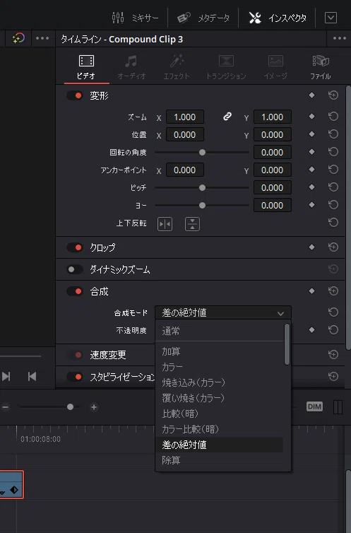Click the timeline zoom slider handle
Image resolution: width=351 pixels, height=533 pixels.
coord(70,407)
